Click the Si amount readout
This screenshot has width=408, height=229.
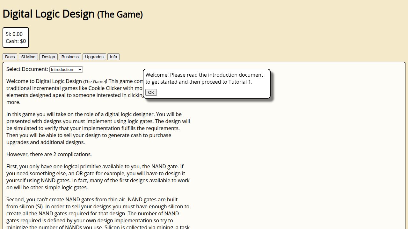[14, 34]
